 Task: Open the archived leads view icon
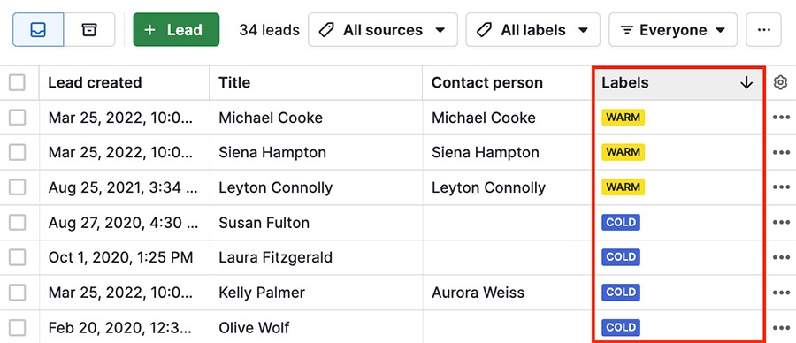[x=88, y=30]
